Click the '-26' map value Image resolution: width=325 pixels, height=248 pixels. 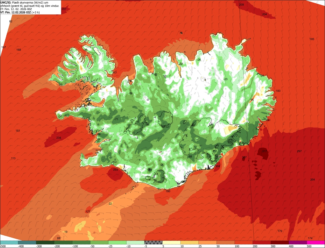click(199, 60)
